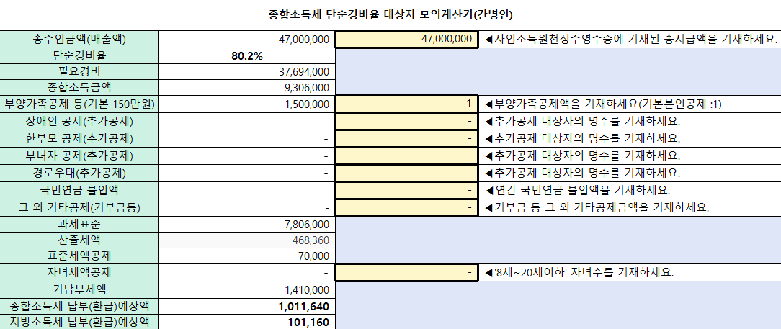The width and height of the screenshot is (781, 329).
Task: Click the 장애인 공제(추가공제) label
Action: tap(79, 122)
